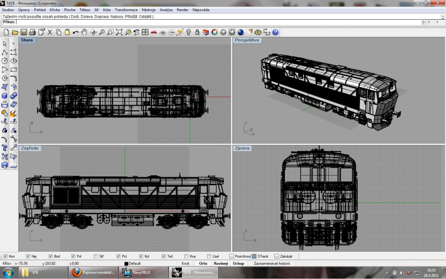Open the Transformace menu
446x279 pixels.
click(x=126, y=10)
